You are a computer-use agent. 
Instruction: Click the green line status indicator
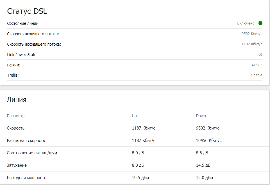click(x=260, y=23)
